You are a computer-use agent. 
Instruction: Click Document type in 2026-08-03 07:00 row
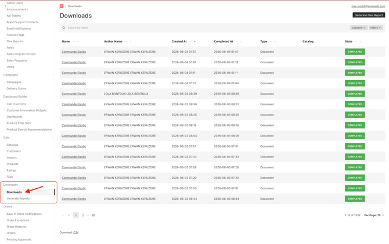(267, 188)
